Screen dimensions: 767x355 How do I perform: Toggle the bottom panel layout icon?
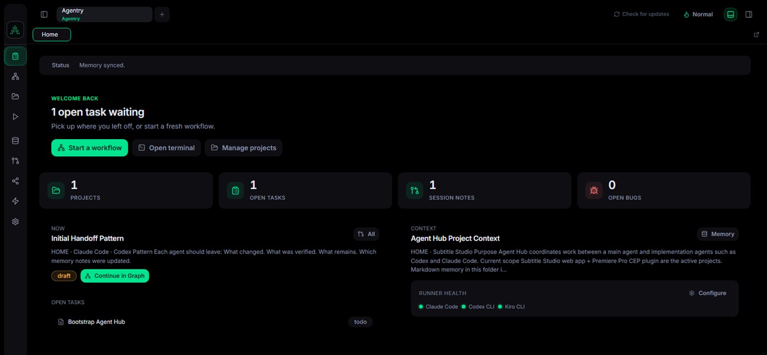pyautogui.click(x=730, y=14)
